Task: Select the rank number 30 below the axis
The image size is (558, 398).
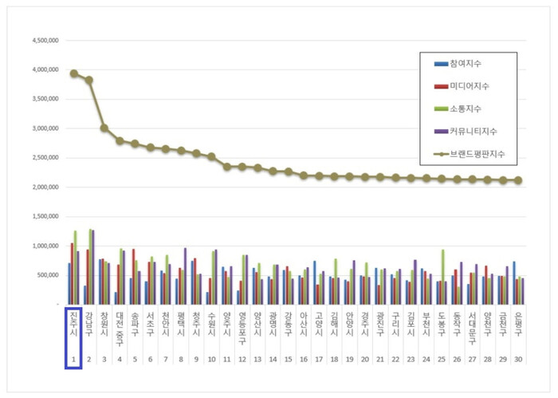Action: tap(518, 361)
